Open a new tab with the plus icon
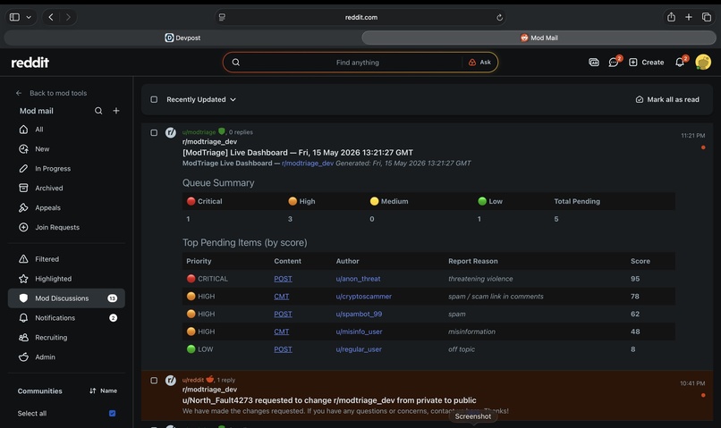This screenshot has width=721, height=428. point(689,17)
